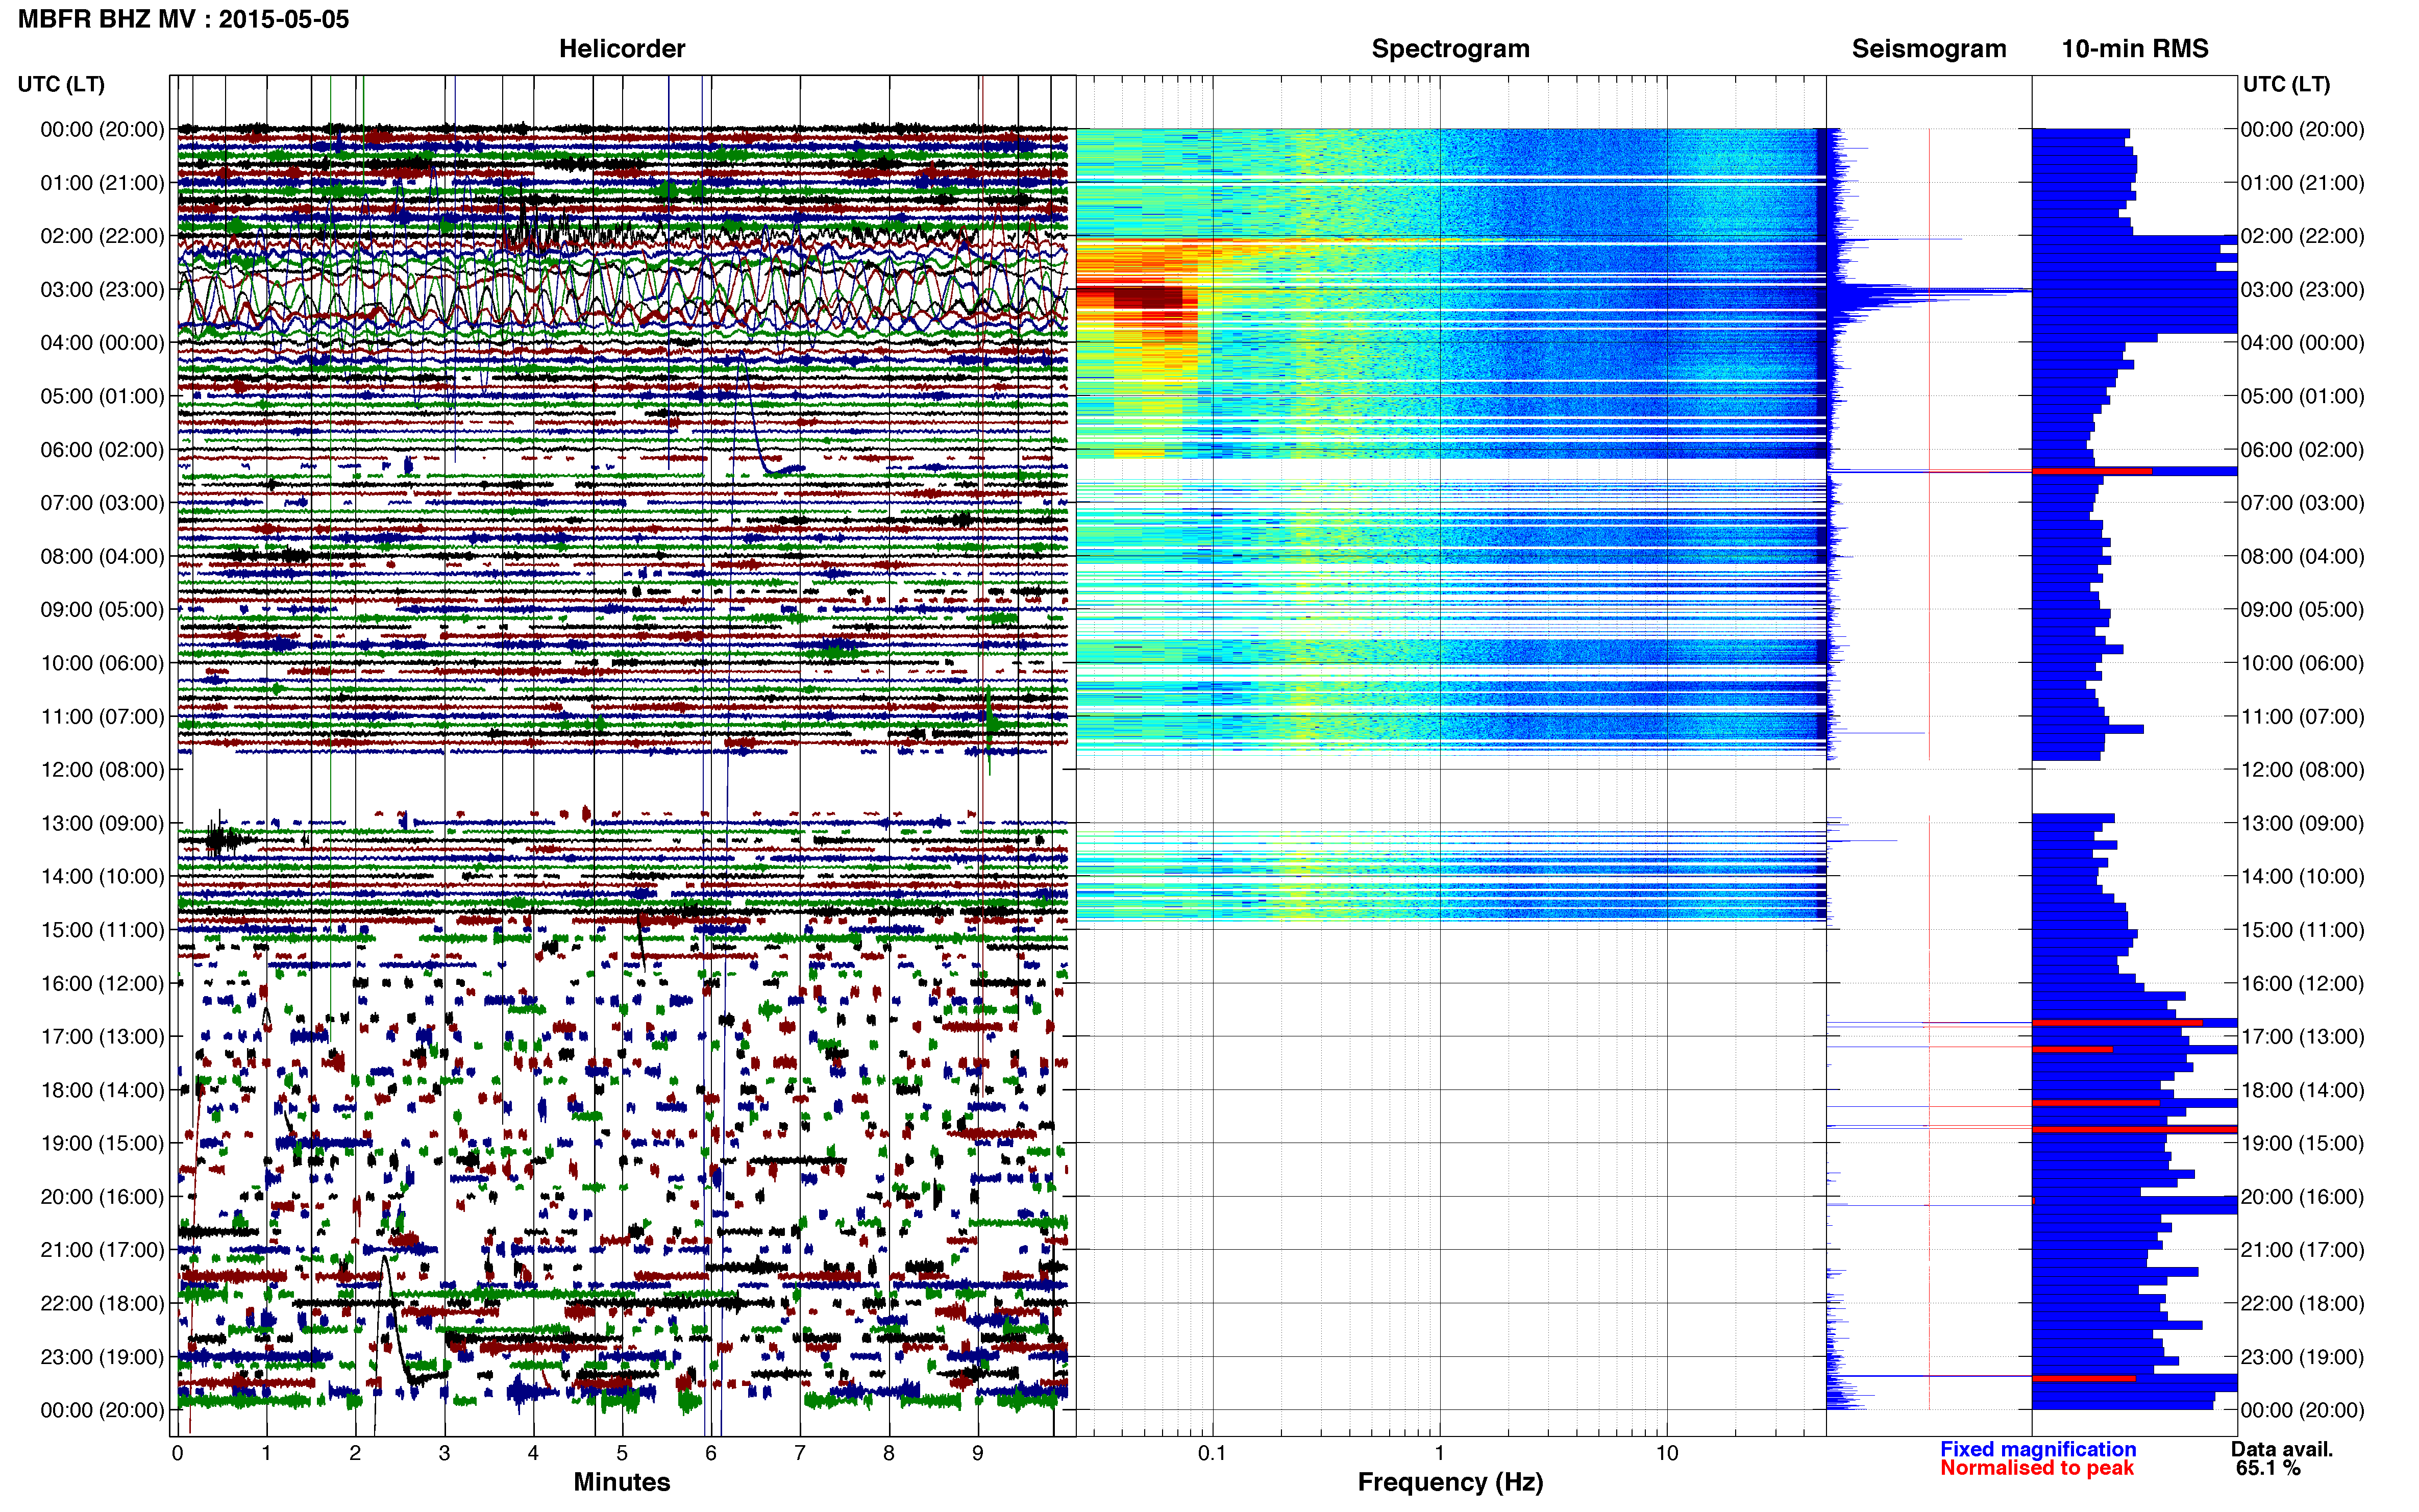The image size is (2419, 1512).
Task: Click the red RMS bar just after 06:00
Action: point(2091,470)
